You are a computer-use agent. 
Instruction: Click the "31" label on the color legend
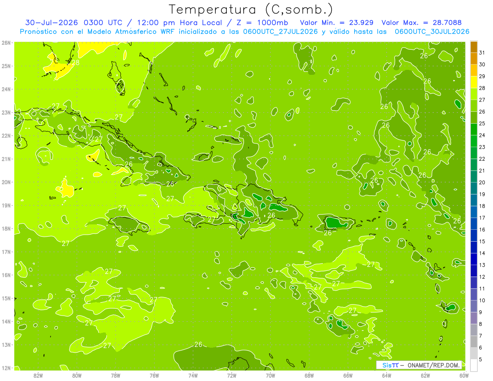click(x=482, y=53)
